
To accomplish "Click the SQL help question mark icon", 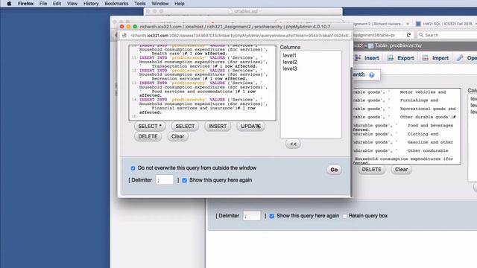I will [372, 75].
